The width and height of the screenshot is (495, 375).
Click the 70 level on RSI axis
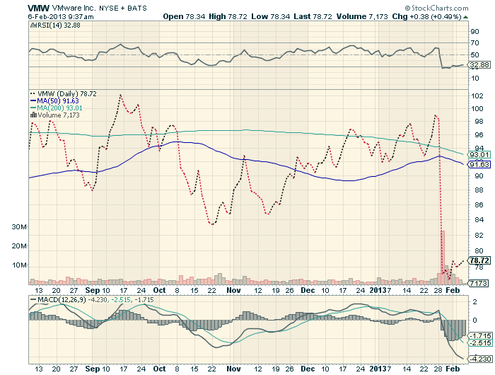474,43
